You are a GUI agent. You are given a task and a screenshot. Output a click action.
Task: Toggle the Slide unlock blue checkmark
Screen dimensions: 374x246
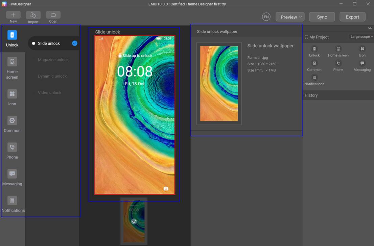pyautogui.click(x=75, y=43)
